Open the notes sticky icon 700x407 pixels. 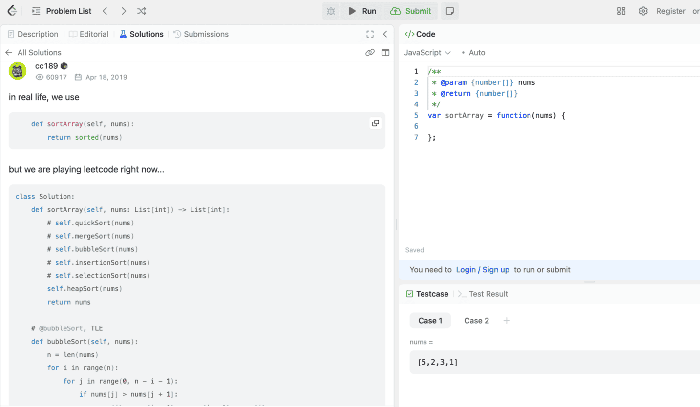pyautogui.click(x=450, y=11)
